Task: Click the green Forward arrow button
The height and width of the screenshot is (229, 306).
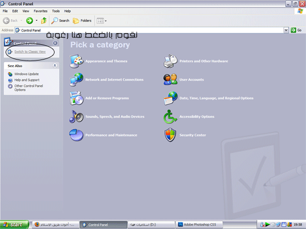Action: pos(30,21)
